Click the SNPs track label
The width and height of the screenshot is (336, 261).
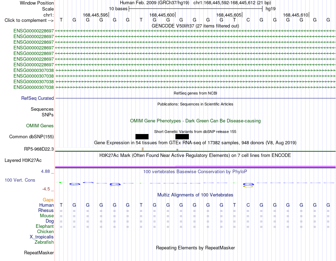click(48, 115)
